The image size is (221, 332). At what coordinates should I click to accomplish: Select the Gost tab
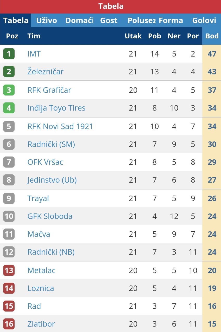(x=109, y=20)
